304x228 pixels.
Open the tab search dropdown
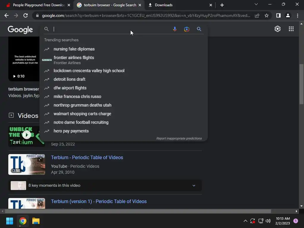pyautogui.click(x=256, y=4)
